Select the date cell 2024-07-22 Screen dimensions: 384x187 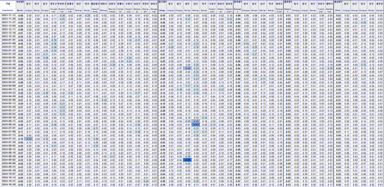pyautogui.click(x=8, y=139)
